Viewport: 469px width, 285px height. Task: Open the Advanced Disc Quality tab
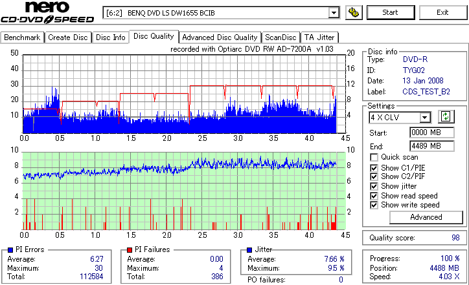[220, 37]
